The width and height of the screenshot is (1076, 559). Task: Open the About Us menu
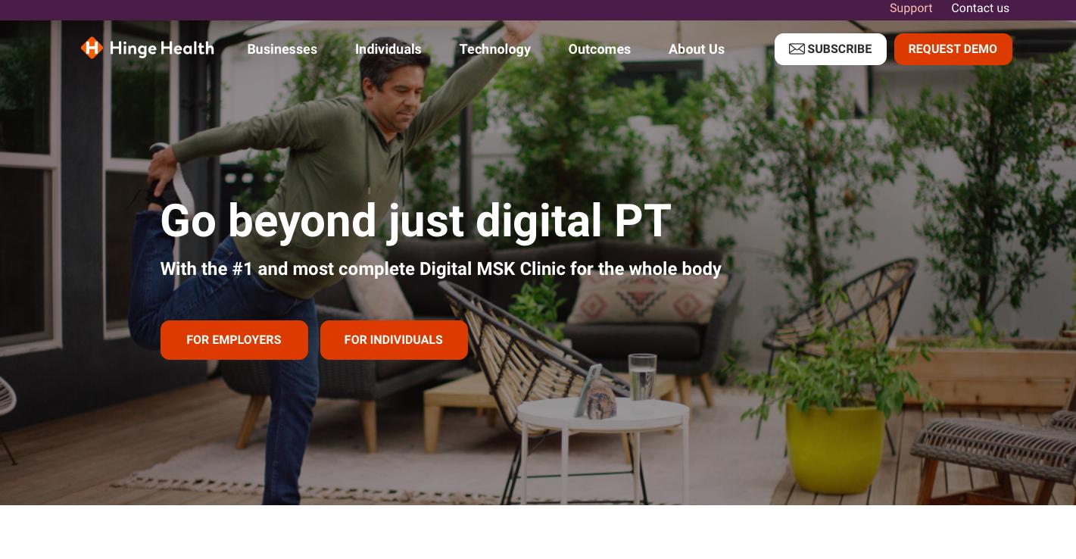(x=696, y=49)
